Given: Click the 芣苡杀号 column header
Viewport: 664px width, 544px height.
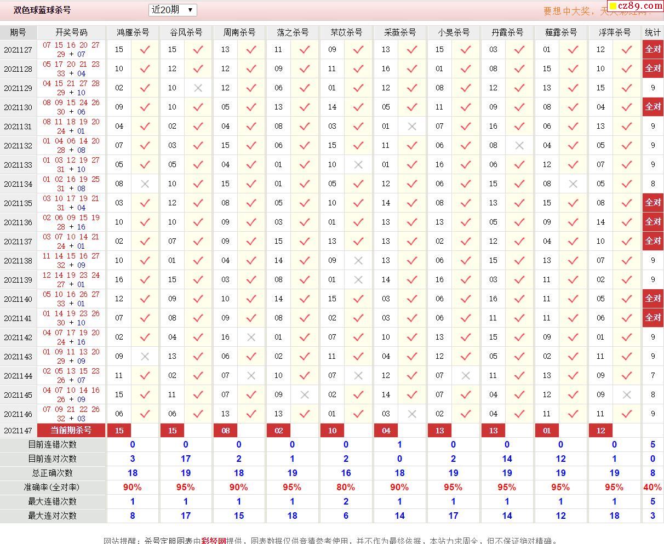Looking at the screenshot, I should click(346, 32).
